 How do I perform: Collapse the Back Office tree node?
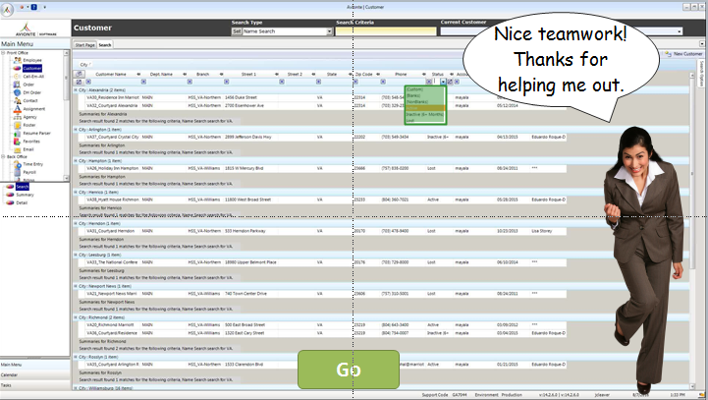(3, 157)
